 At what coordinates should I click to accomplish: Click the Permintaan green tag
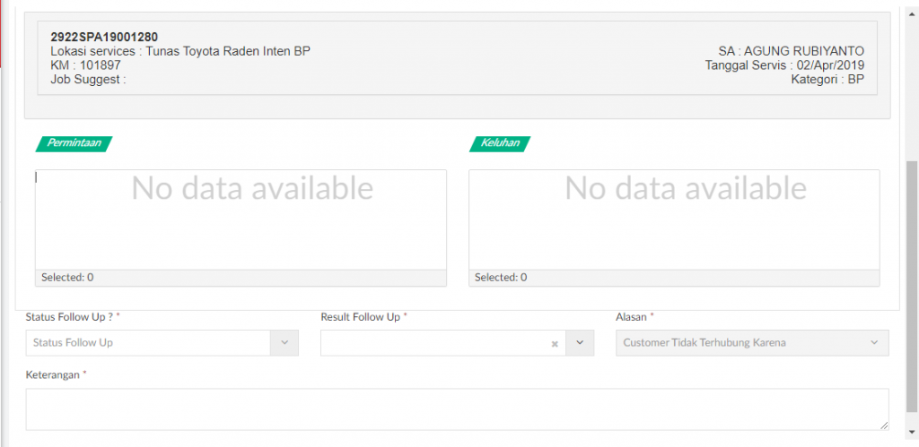74,144
